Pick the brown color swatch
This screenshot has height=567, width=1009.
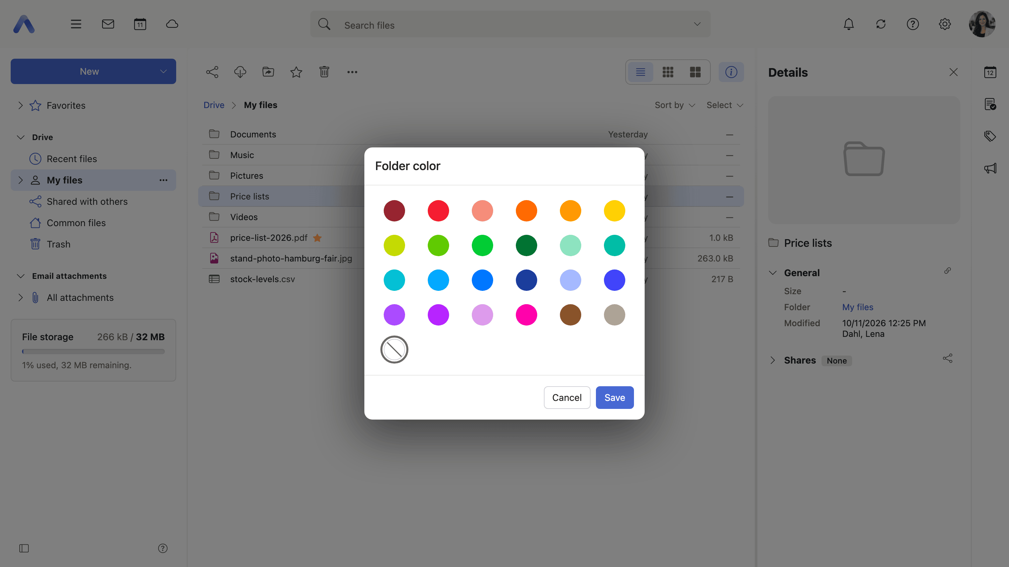coord(570,315)
